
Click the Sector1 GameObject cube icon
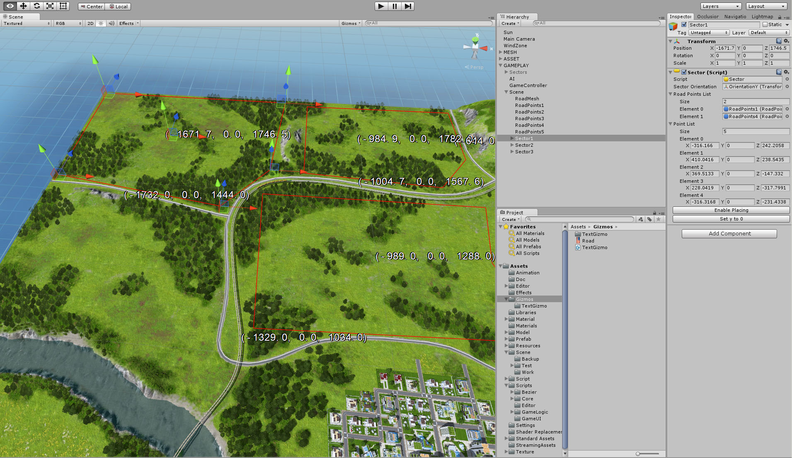point(673,26)
